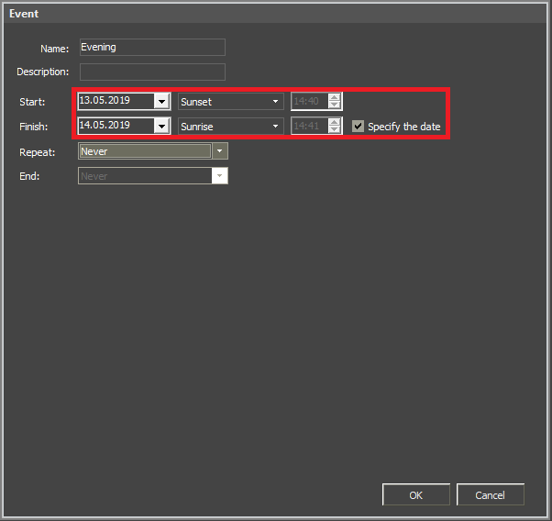Viewport: 552px width, 521px height.
Task: Click the empty Description text field
Action: click(152, 72)
